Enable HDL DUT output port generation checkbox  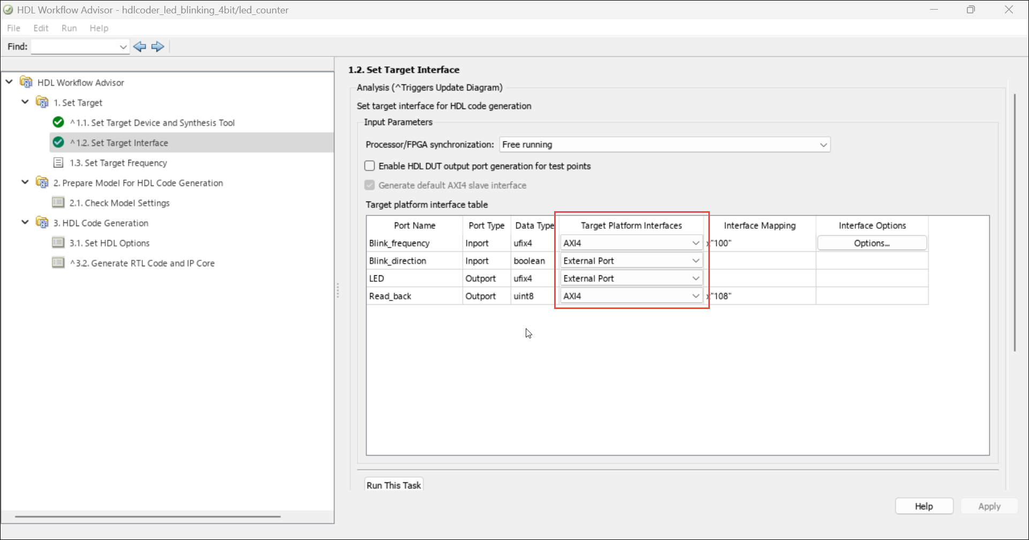[370, 166]
